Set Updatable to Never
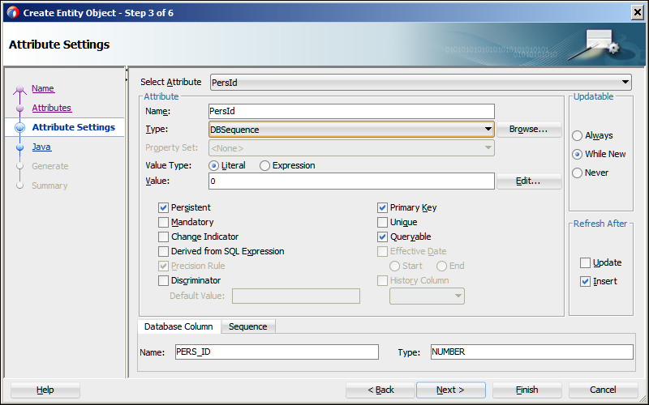The width and height of the screenshot is (649, 405). [577, 173]
